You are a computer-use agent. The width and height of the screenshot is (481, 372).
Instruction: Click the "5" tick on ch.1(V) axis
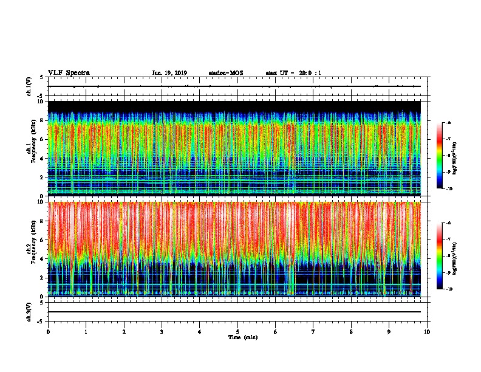coord(41,77)
